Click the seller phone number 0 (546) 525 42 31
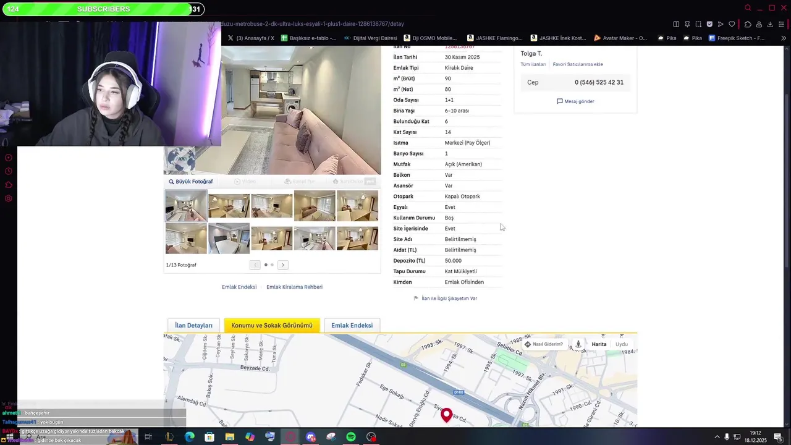The width and height of the screenshot is (791, 445). pos(599,82)
